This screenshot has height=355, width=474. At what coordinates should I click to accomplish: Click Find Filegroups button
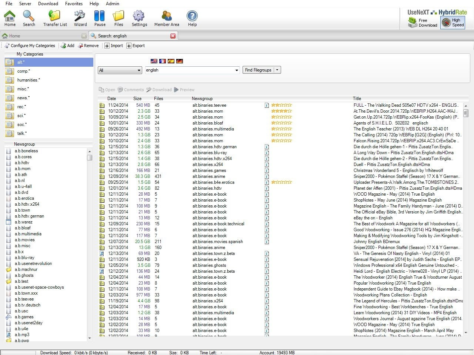258,70
